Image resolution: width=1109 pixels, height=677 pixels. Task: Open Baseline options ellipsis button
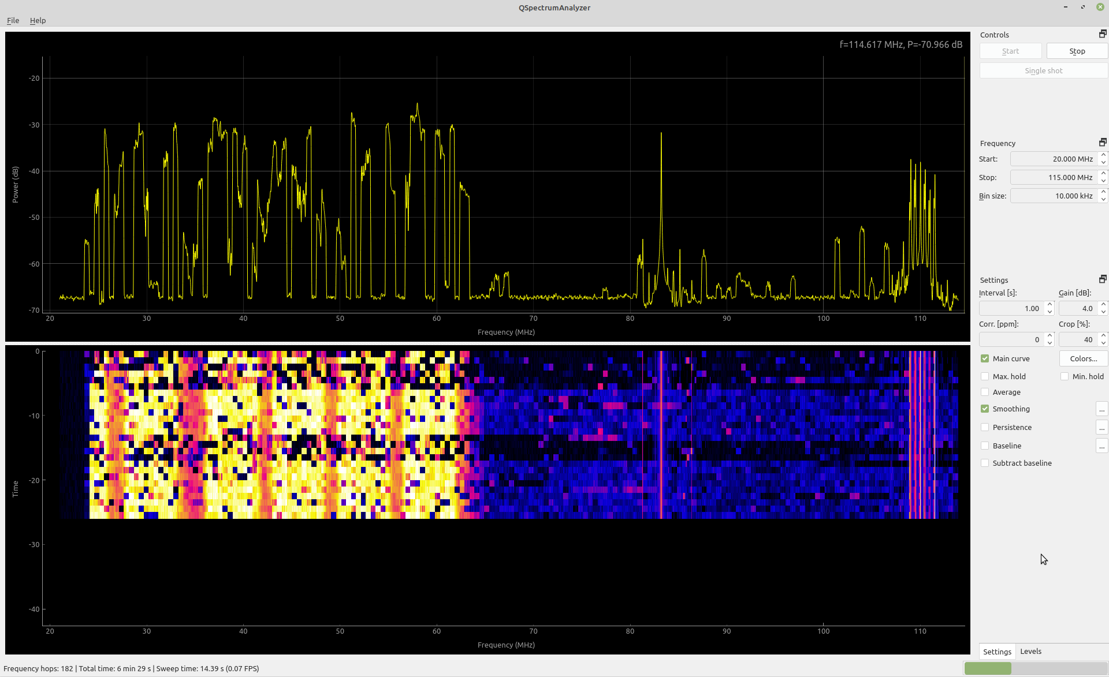1101,446
